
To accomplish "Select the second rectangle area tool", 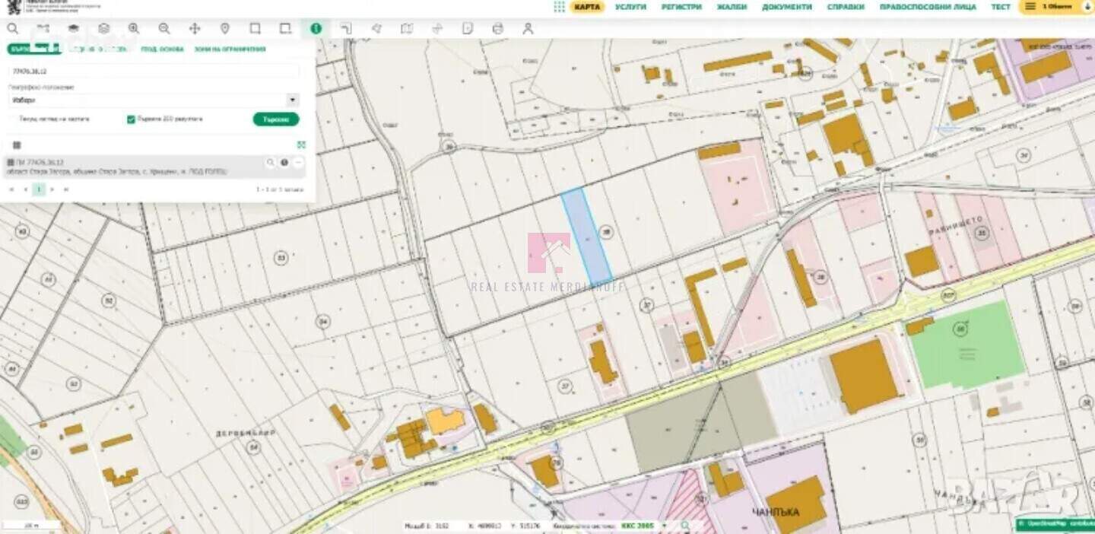I will coord(285,29).
